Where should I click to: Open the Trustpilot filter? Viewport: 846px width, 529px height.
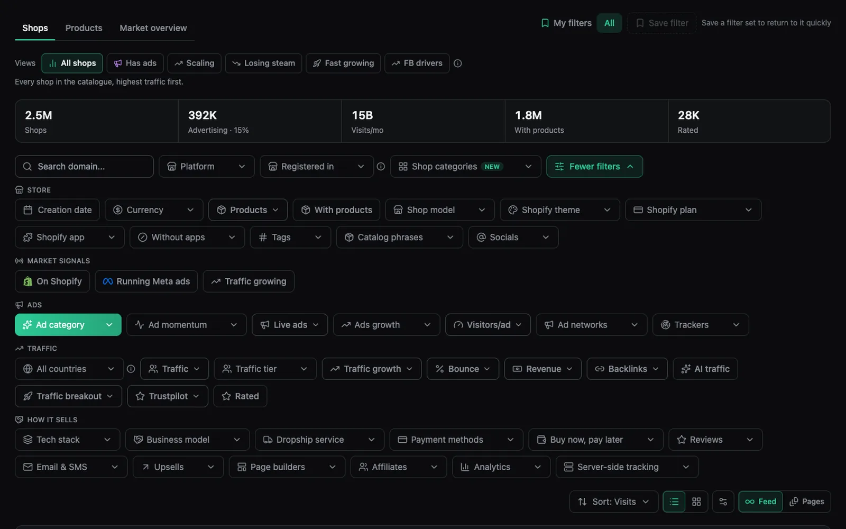168,396
